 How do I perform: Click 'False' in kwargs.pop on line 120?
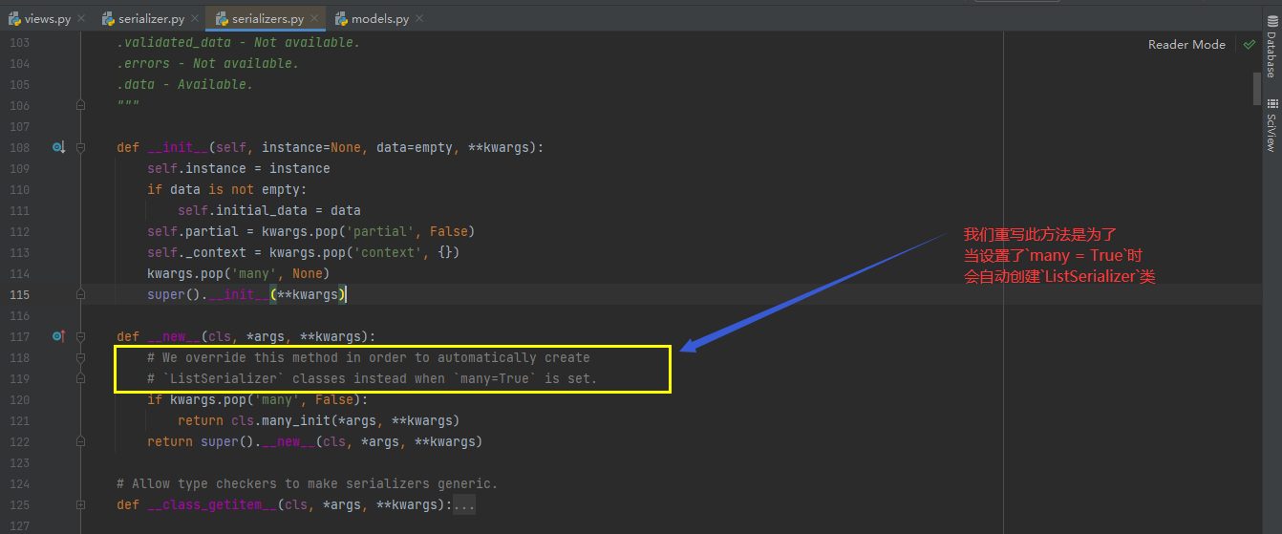click(334, 399)
